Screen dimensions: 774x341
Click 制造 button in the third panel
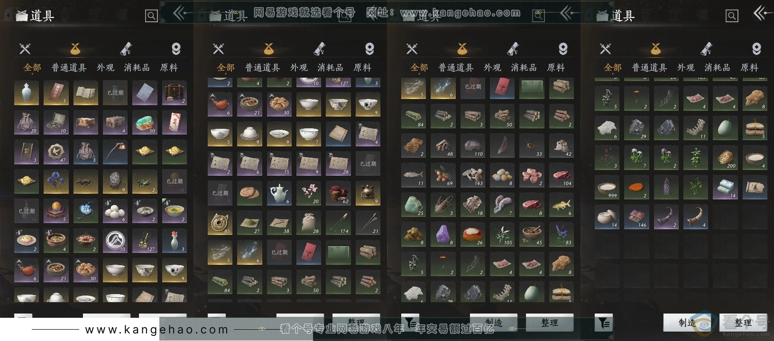pyautogui.click(x=494, y=322)
